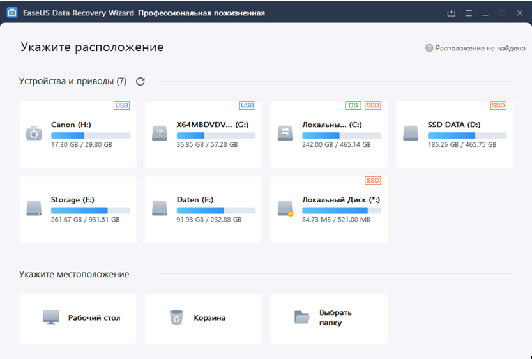Screen dimensions: 532x359
Task: Open the import scan session icon
Action: coord(451,13)
